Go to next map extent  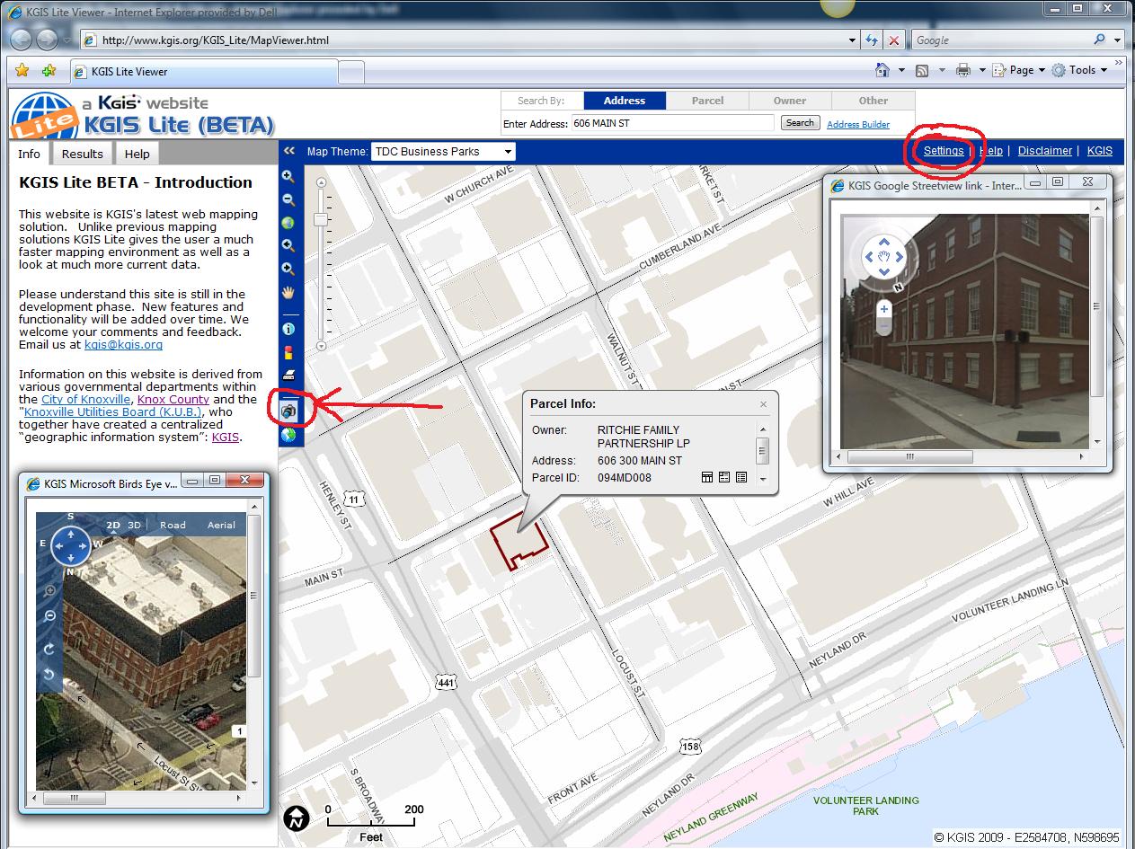coord(288,269)
